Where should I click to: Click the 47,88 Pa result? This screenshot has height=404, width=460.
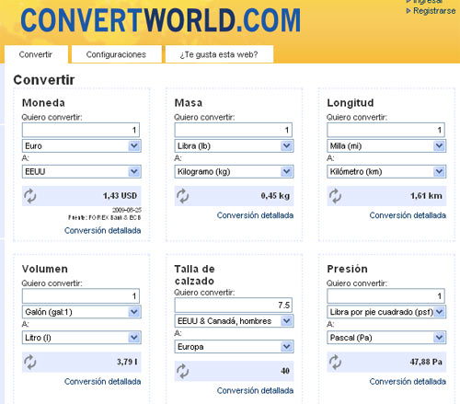coord(426,362)
